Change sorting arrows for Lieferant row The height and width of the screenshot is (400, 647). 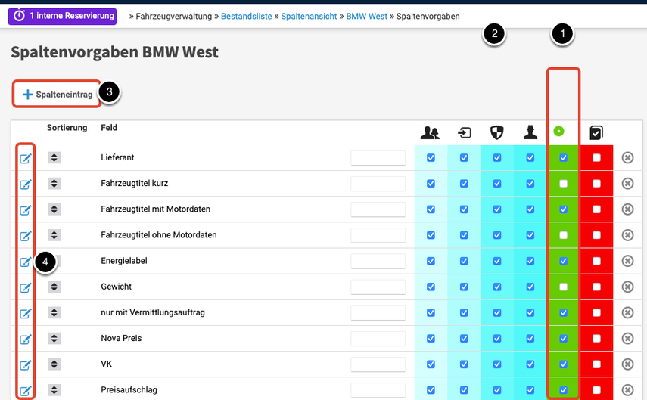point(54,158)
